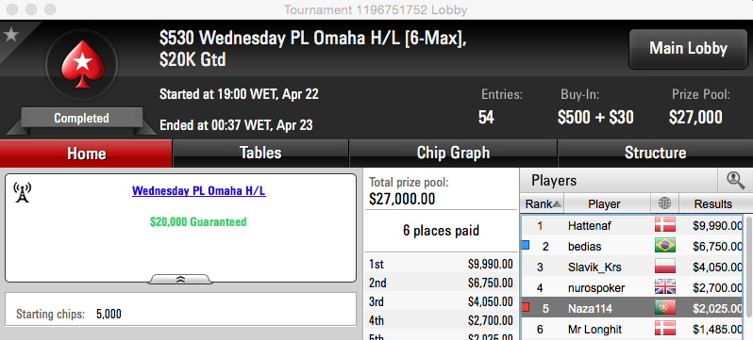Click the favorite star icon
This screenshot has width=753, height=340.
click(10, 35)
